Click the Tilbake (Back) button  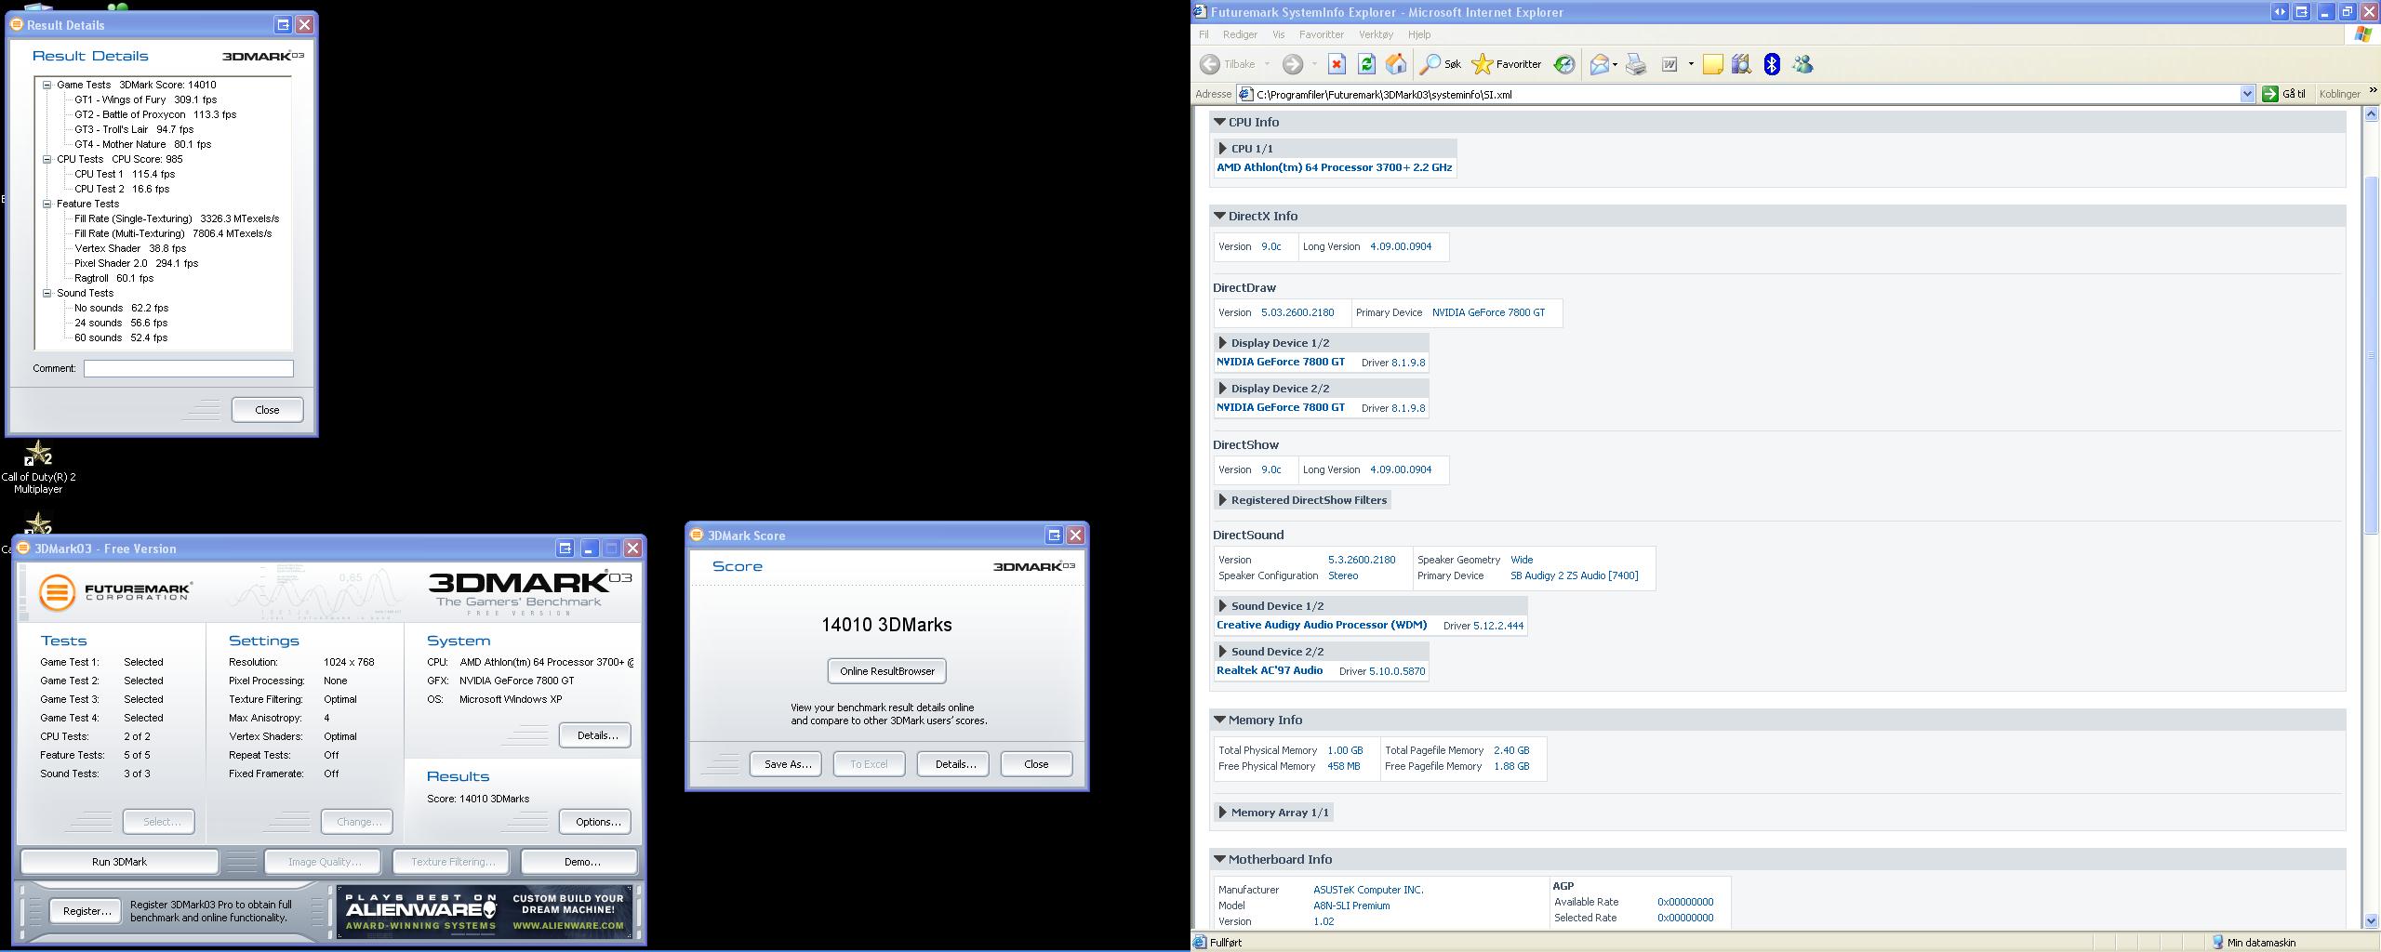pos(1229,64)
